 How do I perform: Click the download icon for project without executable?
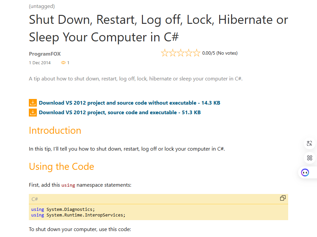[x=33, y=103]
